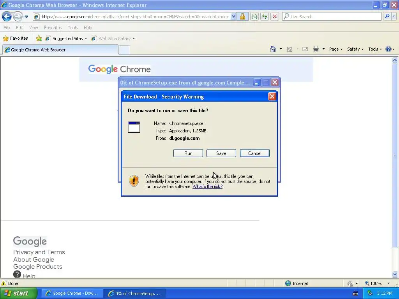Expand the address bar history dropdown
Screen dimensions: 399x299
click(233, 16)
